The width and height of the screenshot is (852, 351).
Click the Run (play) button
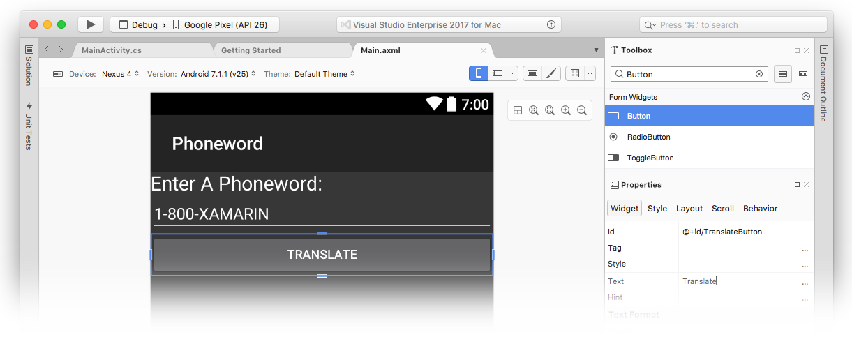coord(90,24)
